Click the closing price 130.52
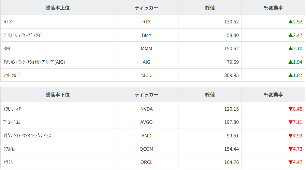The width and height of the screenshot is (306, 170). [231, 22]
